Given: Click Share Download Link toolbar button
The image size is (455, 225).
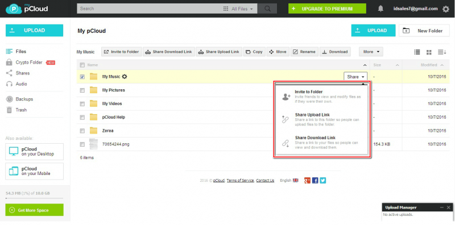Looking at the screenshot, I should tap(169, 52).
